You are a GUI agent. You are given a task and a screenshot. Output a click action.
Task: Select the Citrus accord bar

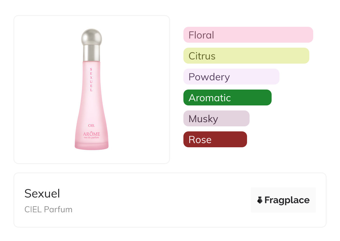click(x=246, y=56)
